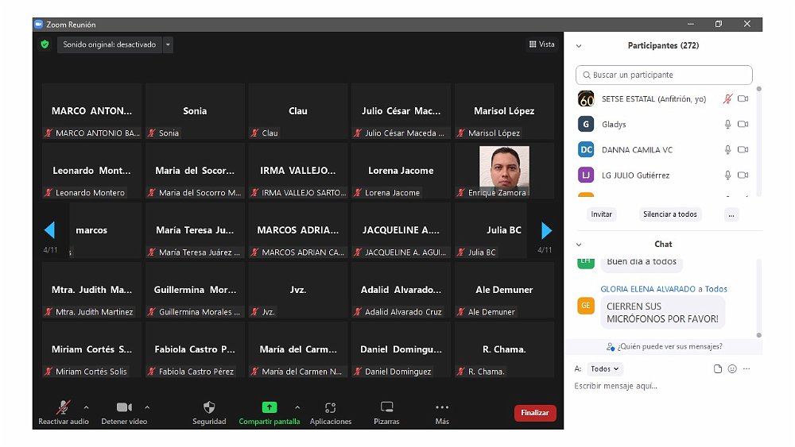The image size is (795, 447).
Task: Click the red Finalizar button
Action: tap(535, 413)
